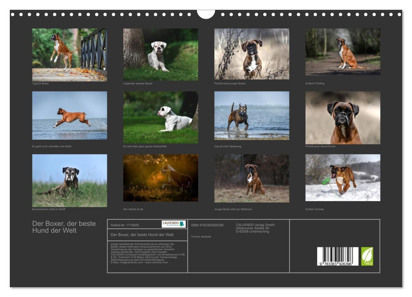This screenshot has width=412, height=297.
Task: Click the 'Endlich Schnee' snow photo
Action: [x=343, y=178]
